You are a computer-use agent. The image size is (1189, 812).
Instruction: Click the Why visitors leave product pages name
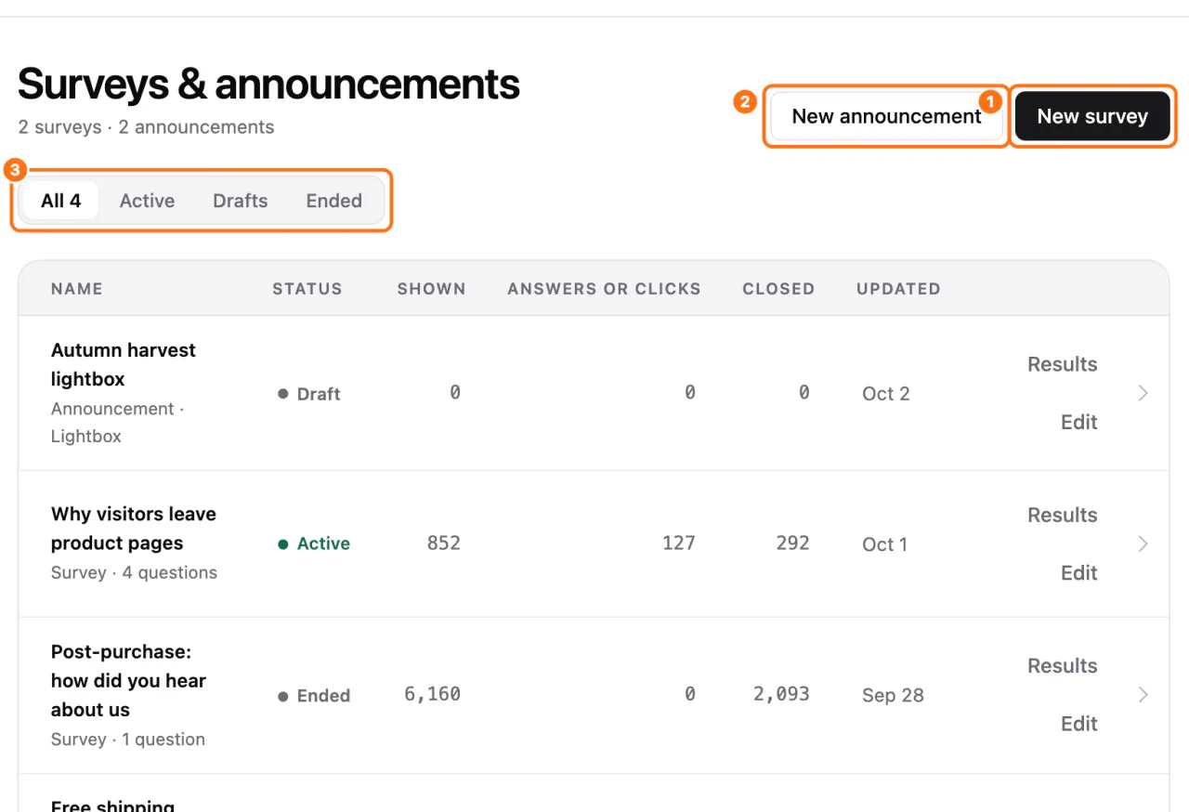coord(134,529)
